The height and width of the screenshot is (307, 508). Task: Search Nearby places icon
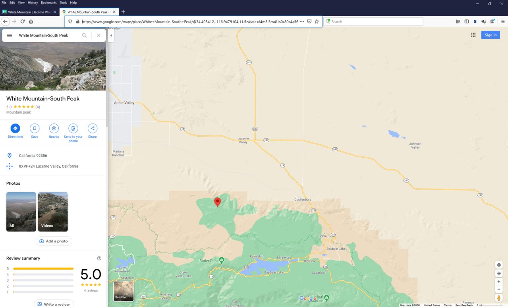pos(54,128)
